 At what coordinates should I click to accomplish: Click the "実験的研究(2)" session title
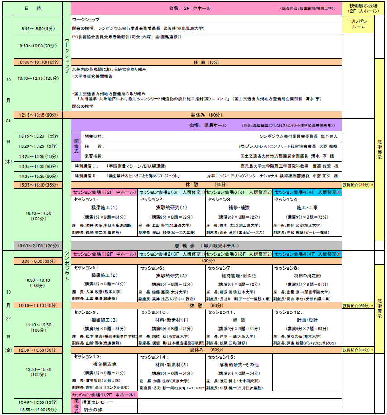171,275
